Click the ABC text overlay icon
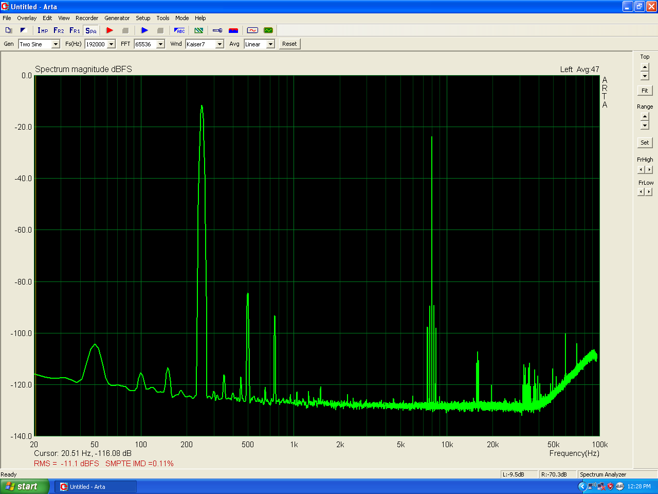658x494 pixels. pyautogui.click(x=179, y=30)
